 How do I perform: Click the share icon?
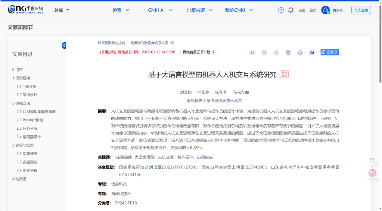click(x=276, y=53)
